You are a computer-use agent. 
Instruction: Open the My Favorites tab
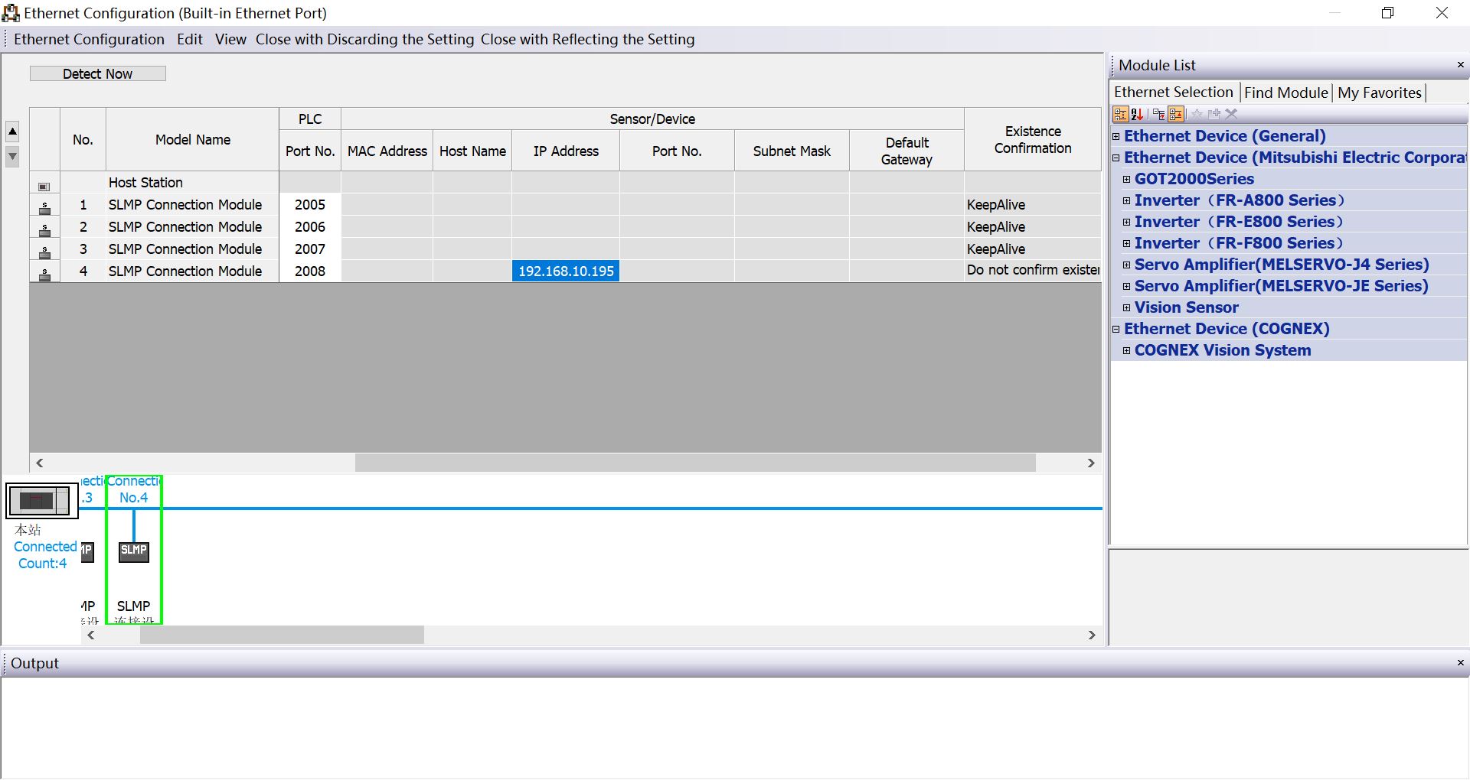(x=1379, y=93)
